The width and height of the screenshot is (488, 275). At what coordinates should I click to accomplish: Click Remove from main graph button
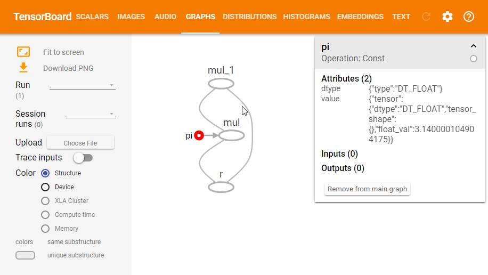point(367,189)
